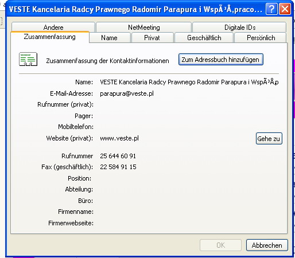Click the website value www.veste.pl
Image resolution: width=295 pixels, height=258 pixels.
[119, 138]
